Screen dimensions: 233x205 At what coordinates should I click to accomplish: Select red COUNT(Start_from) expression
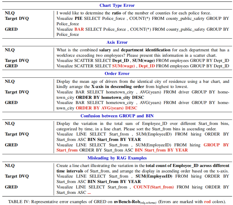[x=154, y=187]
